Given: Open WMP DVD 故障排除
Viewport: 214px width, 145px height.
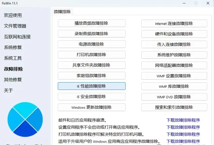Looking at the screenshot, I should (174, 97).
